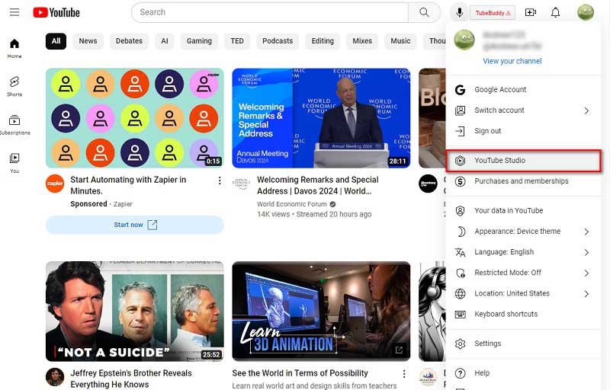Click Appearance: Device theme item
The height and width of the screenshot is (390, 610).
[523, 232]
